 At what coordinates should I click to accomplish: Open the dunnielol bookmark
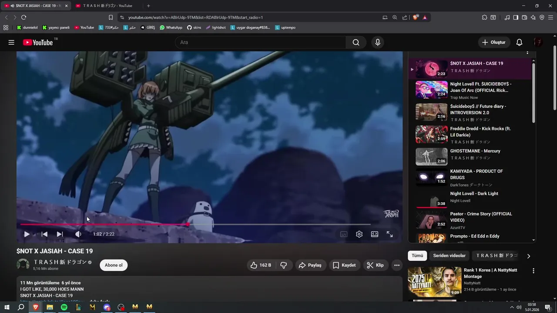[27, 27]
